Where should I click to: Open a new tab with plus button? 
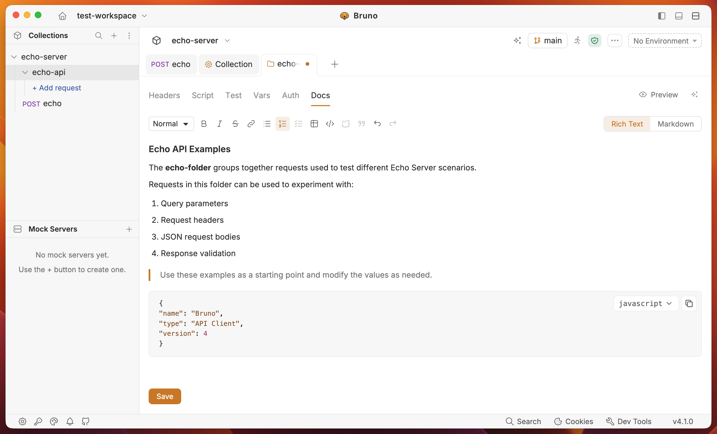[x=335, y=64]
